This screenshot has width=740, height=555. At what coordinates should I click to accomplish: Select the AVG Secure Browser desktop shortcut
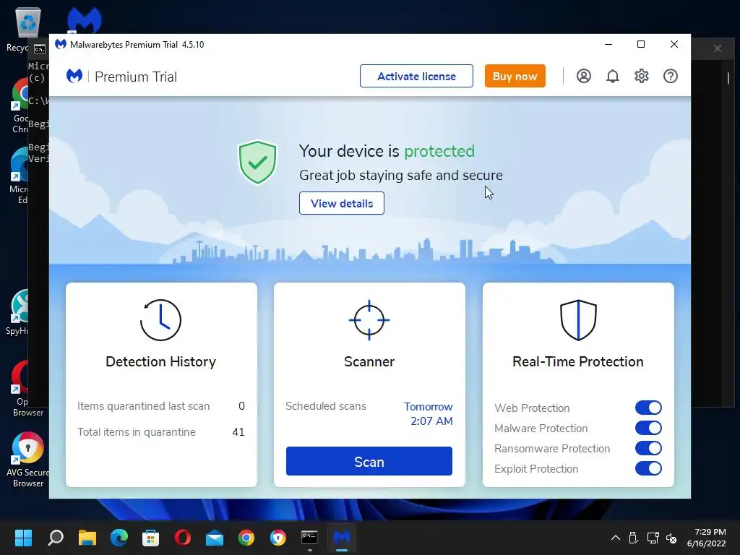(x=28, y=459)
